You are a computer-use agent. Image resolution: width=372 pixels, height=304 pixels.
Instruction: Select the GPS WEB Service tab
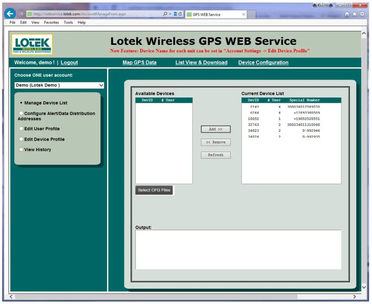[x=215, y=14]
